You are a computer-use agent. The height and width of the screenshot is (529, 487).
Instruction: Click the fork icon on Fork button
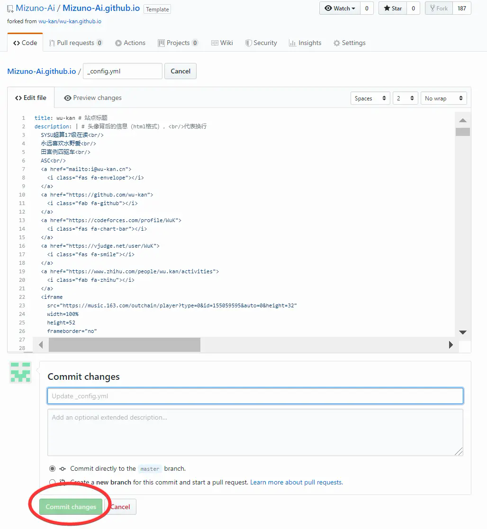click(432, 8)
